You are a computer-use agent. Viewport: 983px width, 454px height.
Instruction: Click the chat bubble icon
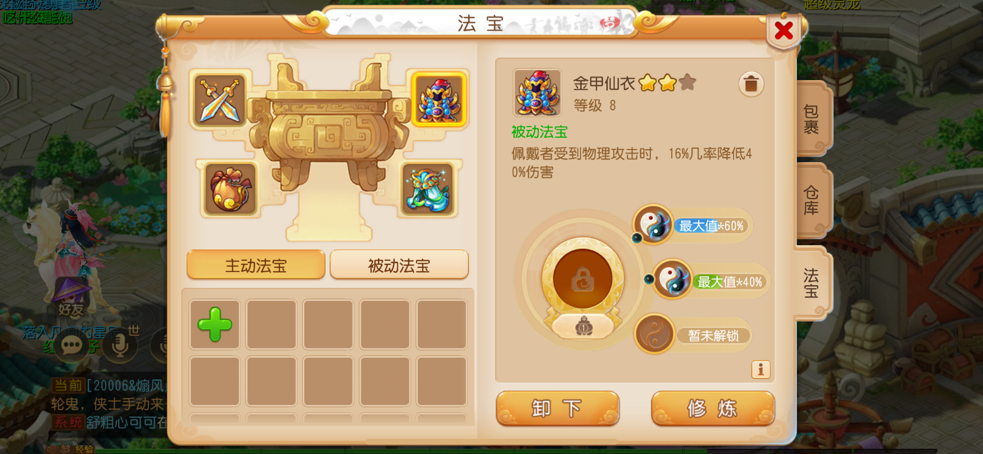point(71,345)
